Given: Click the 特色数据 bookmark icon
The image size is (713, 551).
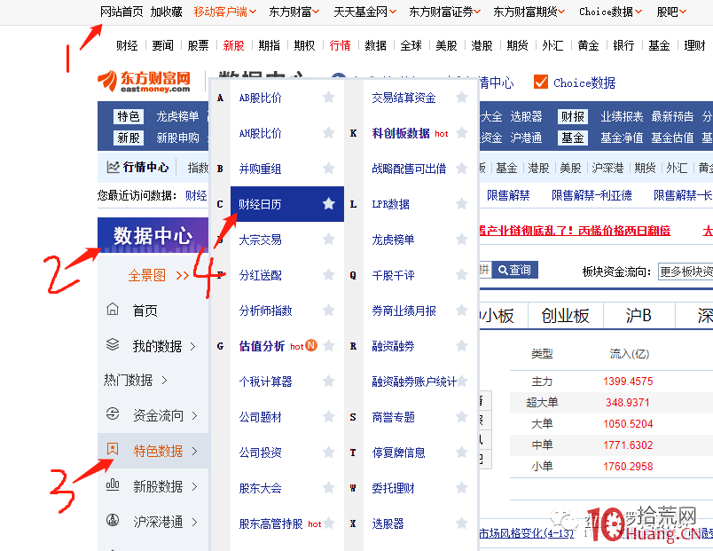Looking at the screenshot, I should tap(111, 451).
